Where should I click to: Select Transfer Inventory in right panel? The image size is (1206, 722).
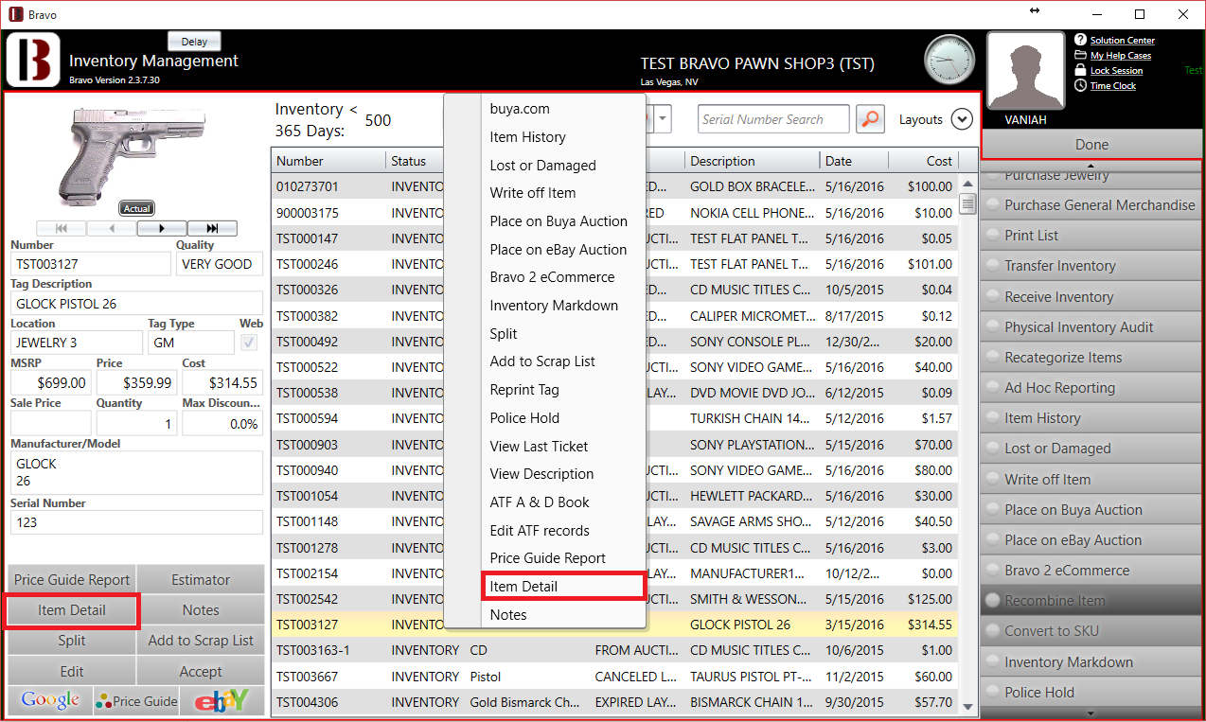[1091, 266]
